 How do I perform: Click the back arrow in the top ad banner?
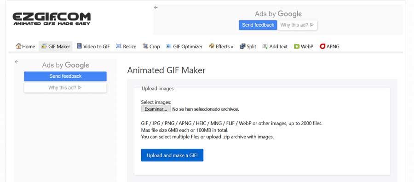[156, 8]
